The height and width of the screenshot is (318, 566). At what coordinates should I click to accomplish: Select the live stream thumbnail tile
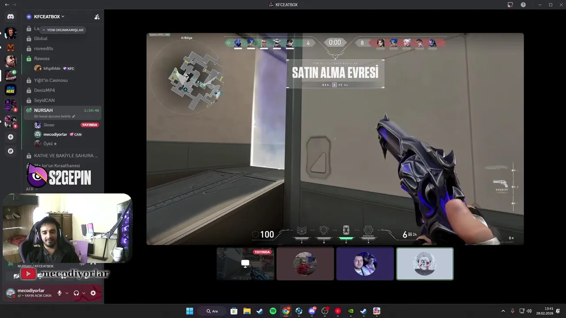tap(245, 264)
